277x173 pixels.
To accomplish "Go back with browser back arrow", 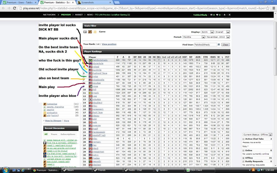I will click(x=3, y=8).
